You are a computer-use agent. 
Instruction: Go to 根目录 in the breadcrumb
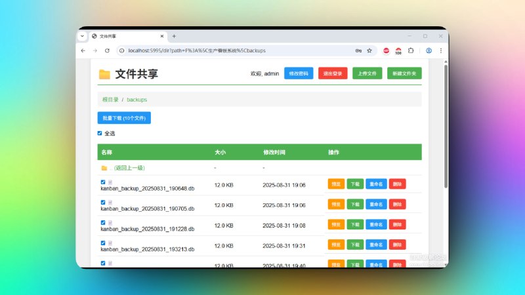coord(110,100)
